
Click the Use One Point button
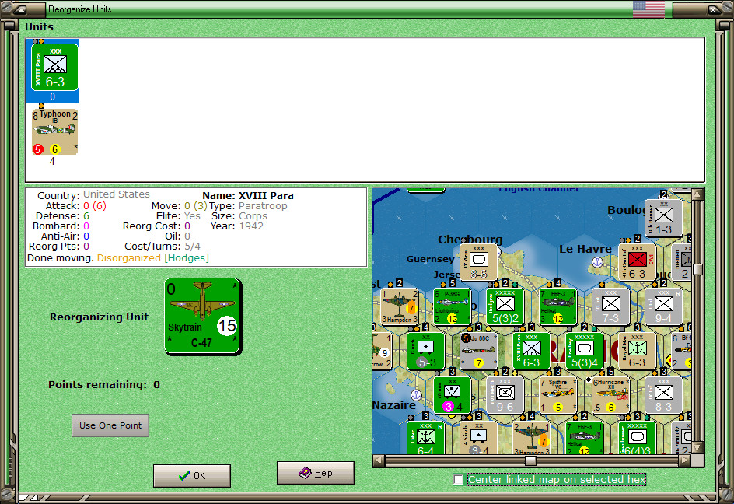coord(110,425)
